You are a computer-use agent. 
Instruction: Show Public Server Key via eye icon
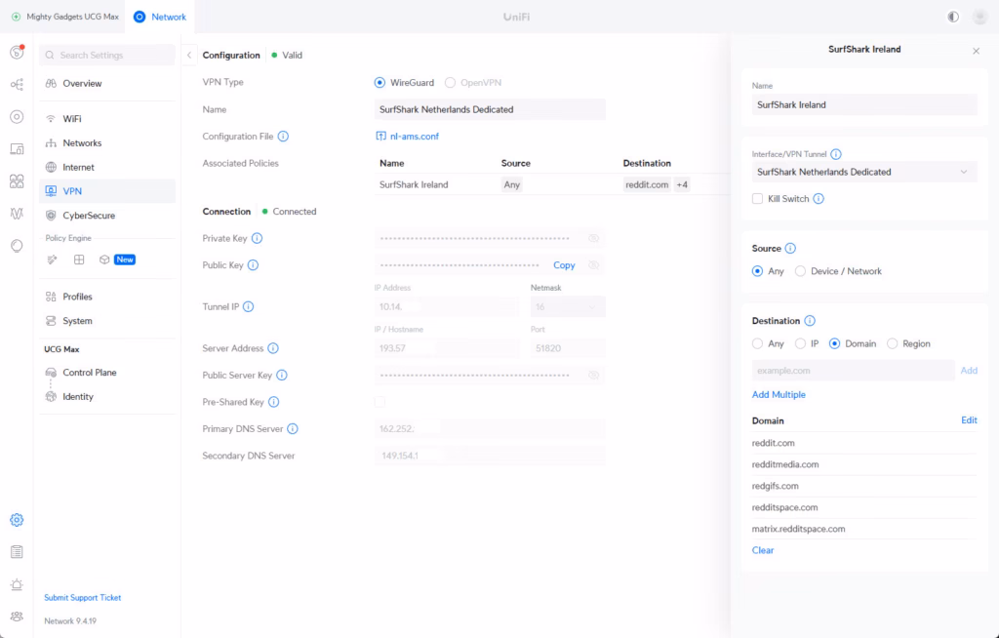(x=593, y=376)
